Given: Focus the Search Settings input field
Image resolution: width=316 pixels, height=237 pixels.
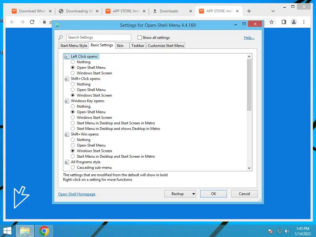Looking at the screenshot, I should [98, 37].
